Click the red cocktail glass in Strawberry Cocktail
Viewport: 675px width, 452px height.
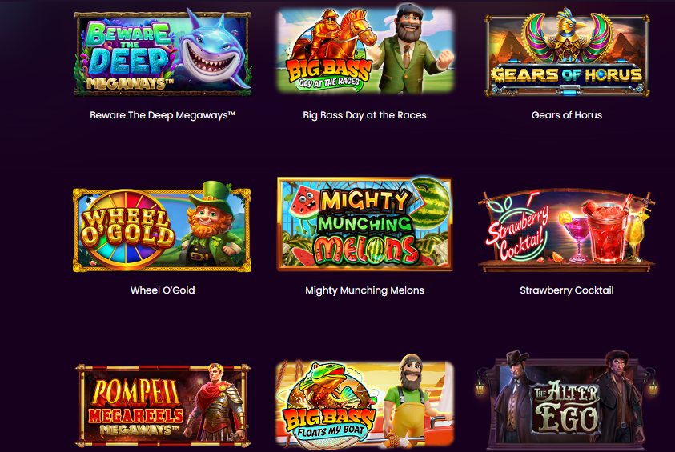[607, 230]
